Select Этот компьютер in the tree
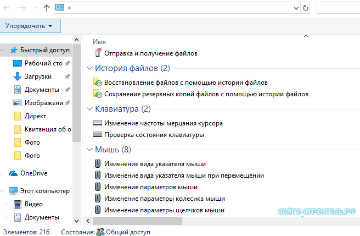Screen dimensions: 360x236 45,191
